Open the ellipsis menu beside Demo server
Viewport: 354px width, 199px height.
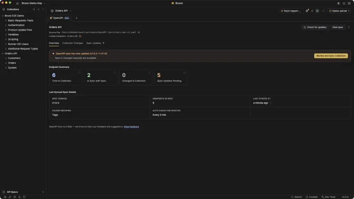click(x=323, y=11)
